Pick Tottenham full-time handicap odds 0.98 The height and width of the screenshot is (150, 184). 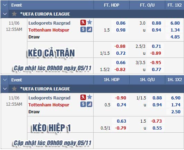point(121,30)
